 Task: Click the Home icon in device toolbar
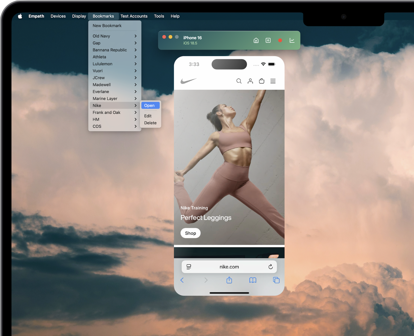point(256,40)
